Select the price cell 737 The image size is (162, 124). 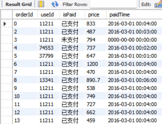pos(96,48)
